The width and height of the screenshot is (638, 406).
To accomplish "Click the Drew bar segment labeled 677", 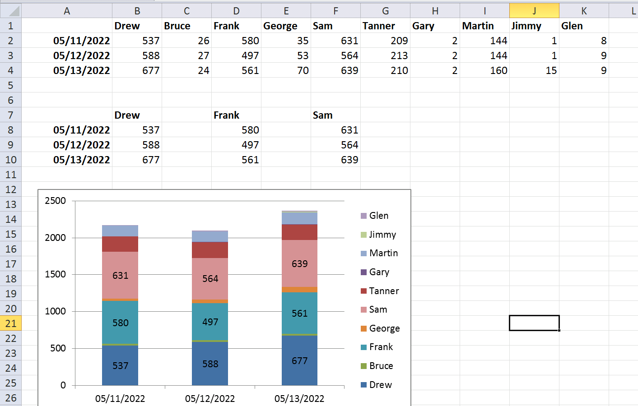I will [x=299, y=361].
